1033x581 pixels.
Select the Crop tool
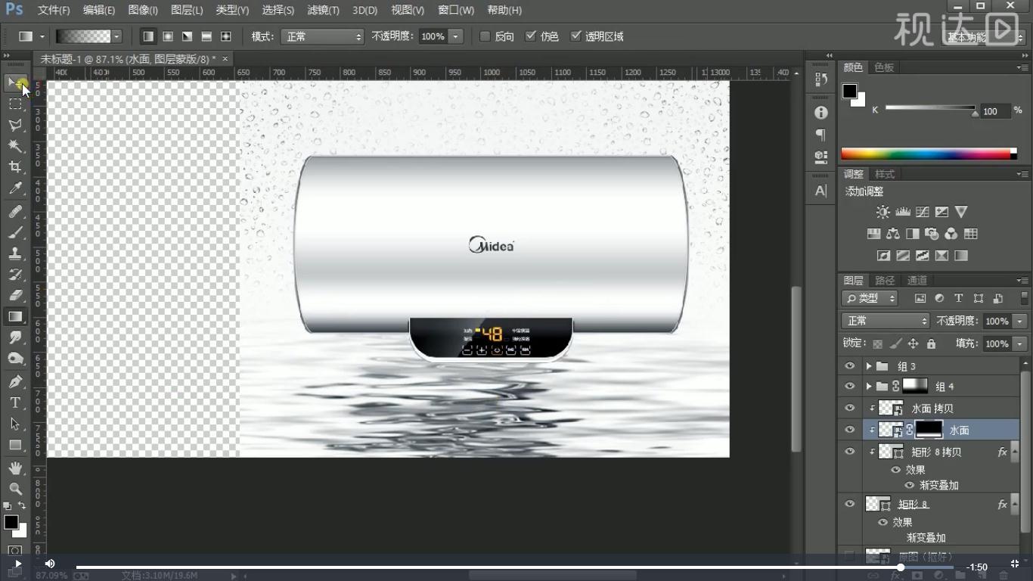pyautogui.click(x=15, y=167)
